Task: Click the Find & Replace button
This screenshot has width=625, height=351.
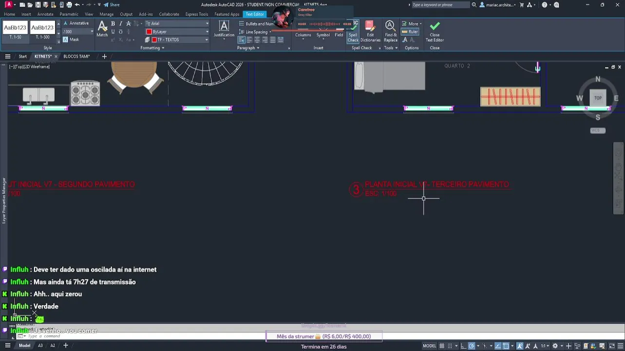Action: tap(390, 31)
